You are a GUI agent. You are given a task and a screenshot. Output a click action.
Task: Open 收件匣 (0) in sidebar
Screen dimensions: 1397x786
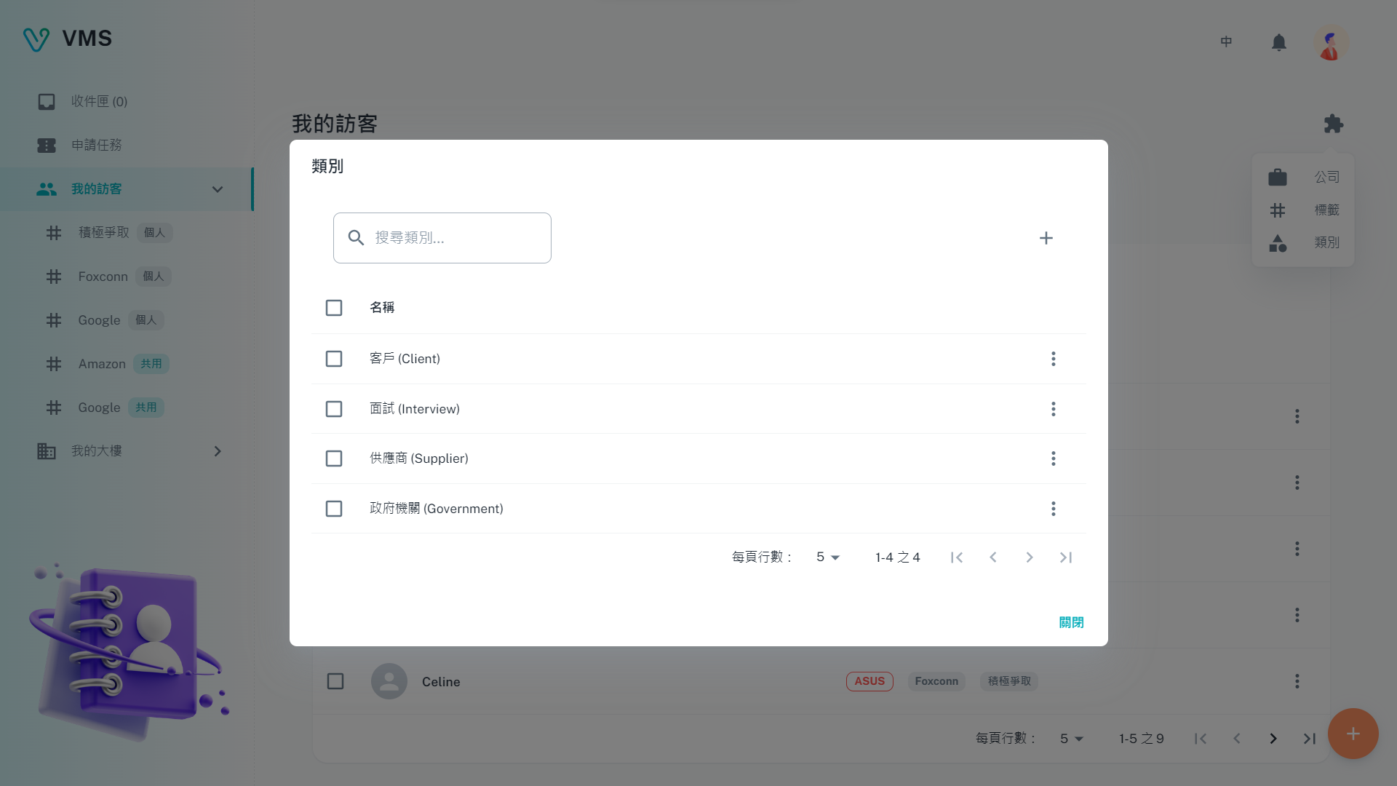point(99,102)
